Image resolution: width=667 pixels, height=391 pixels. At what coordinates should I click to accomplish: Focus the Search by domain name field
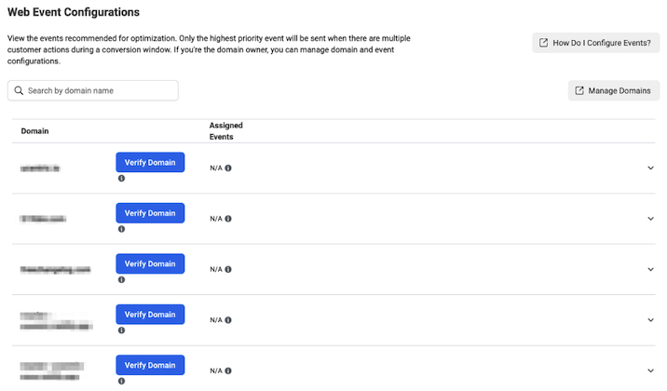click(x=93, y=90)
